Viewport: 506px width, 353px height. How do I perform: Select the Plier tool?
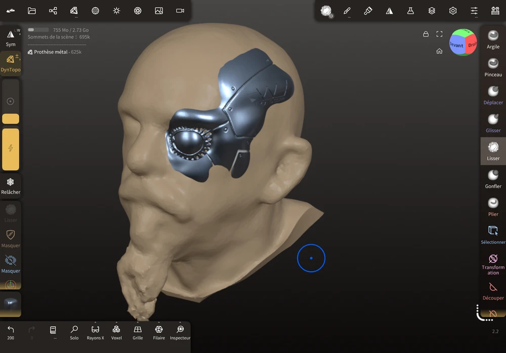coord(493,207)
